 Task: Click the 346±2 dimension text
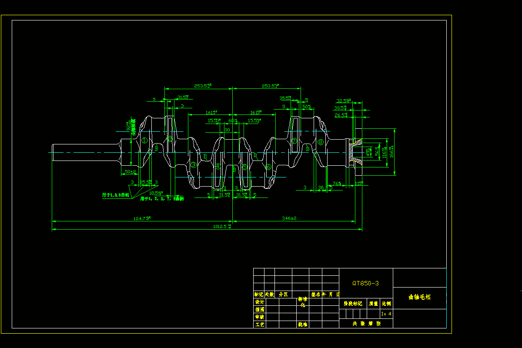click(x=289, y=218)
